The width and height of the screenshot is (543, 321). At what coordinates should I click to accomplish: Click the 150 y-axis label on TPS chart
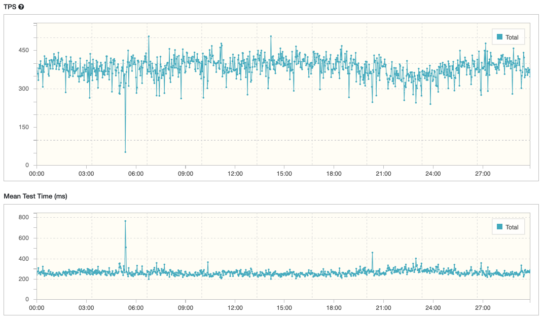pos(23,127)
